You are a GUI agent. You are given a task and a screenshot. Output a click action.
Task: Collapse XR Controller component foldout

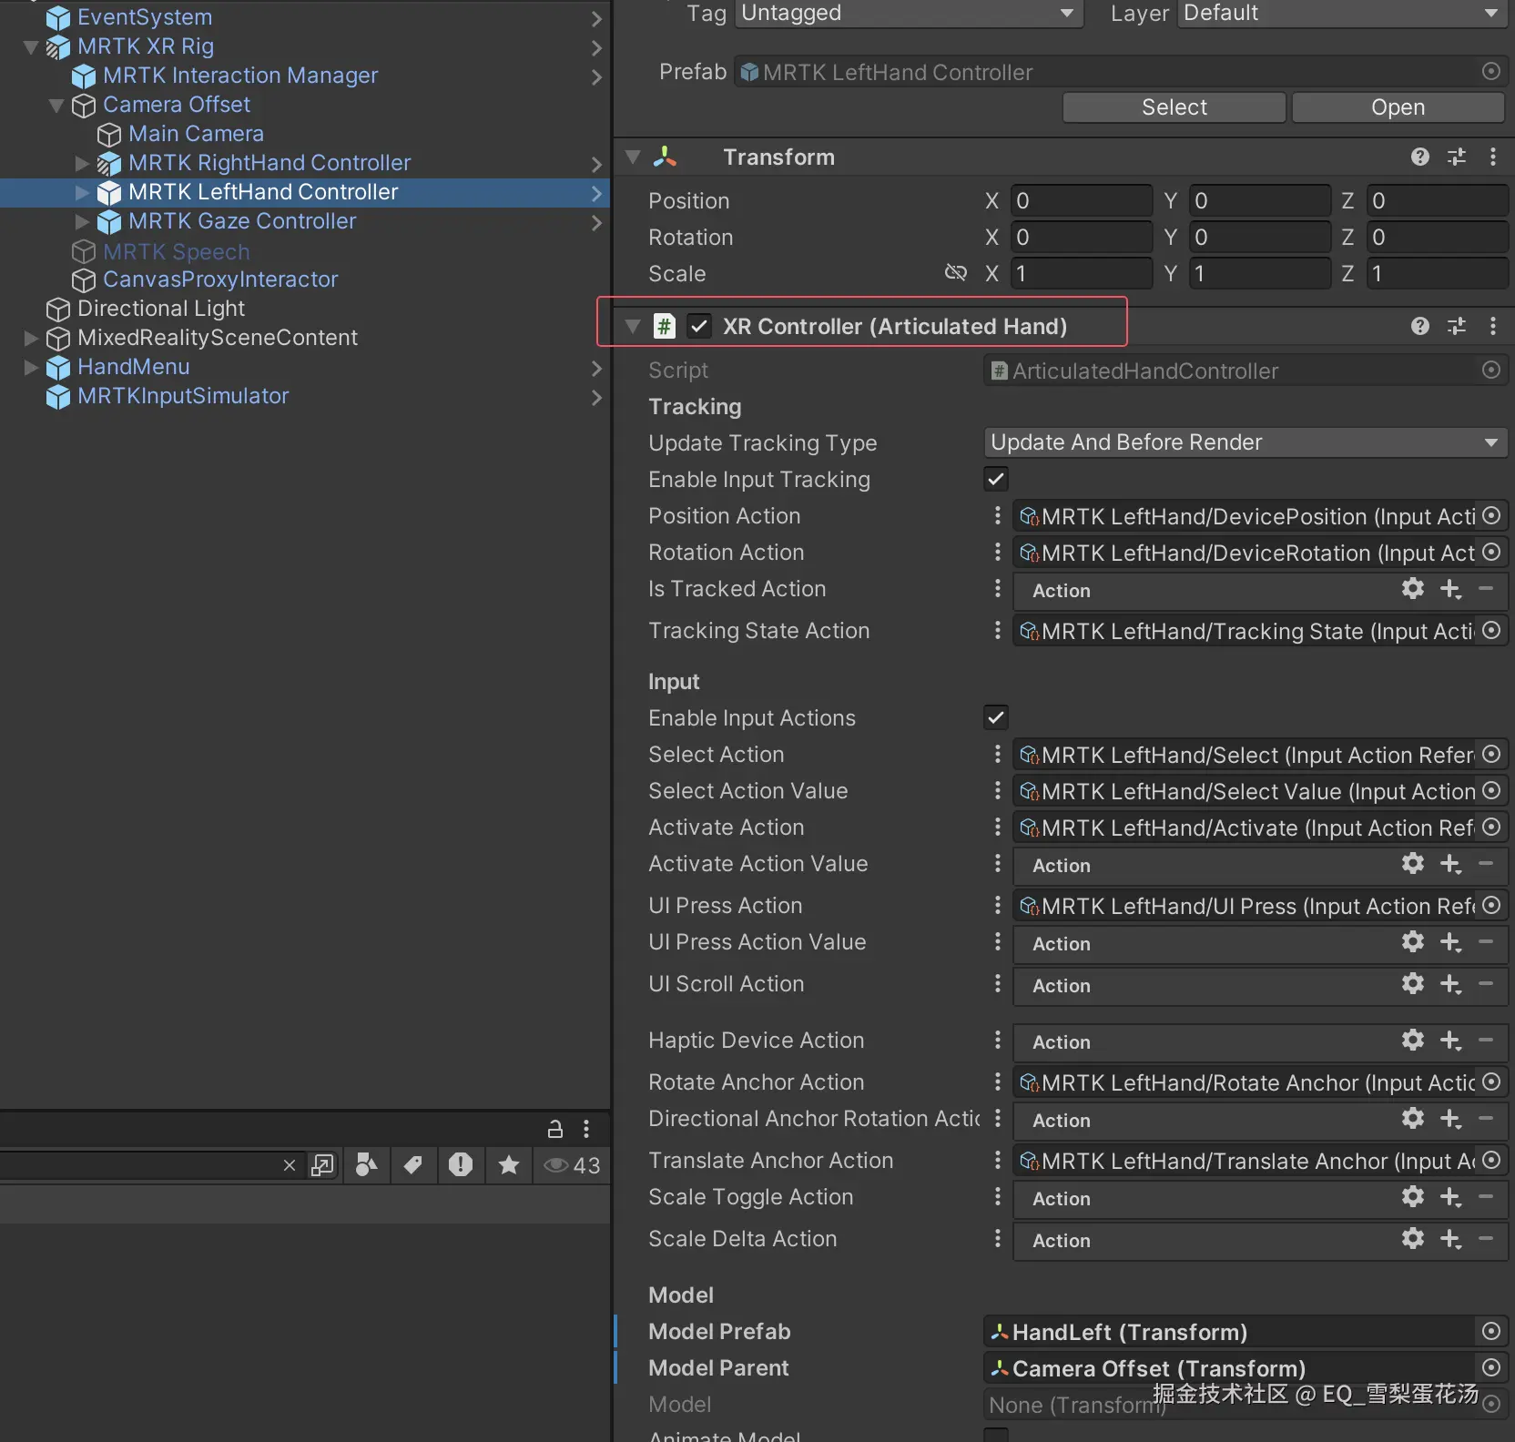633,326
